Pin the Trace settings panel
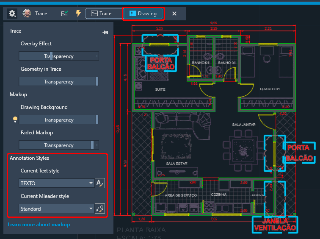 click(x=105, y=32)
